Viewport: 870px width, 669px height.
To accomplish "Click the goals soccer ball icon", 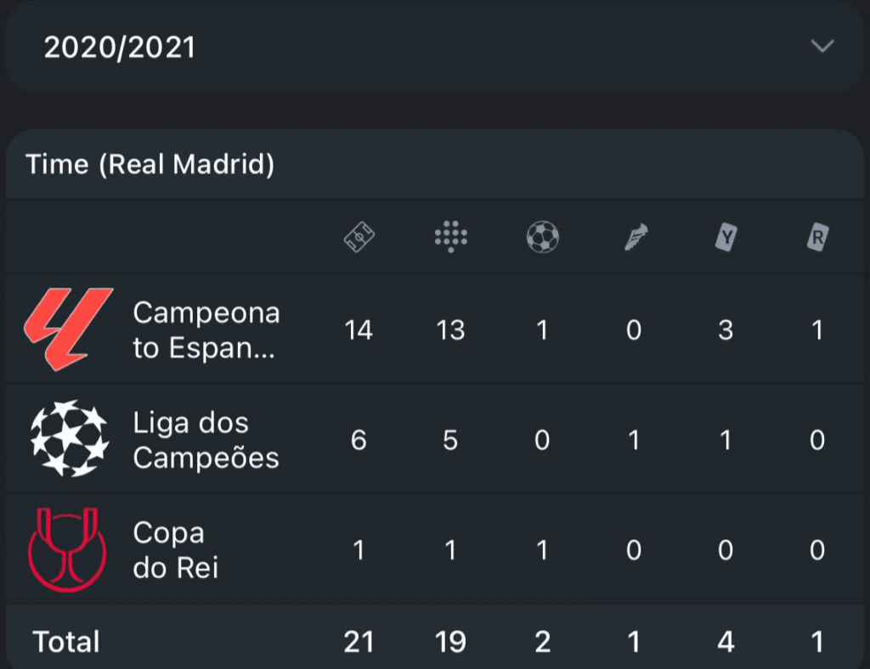I will coord(542,236).
